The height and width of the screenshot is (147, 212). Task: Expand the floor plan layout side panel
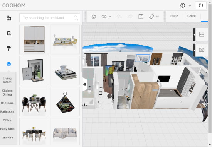click(194, 34)
